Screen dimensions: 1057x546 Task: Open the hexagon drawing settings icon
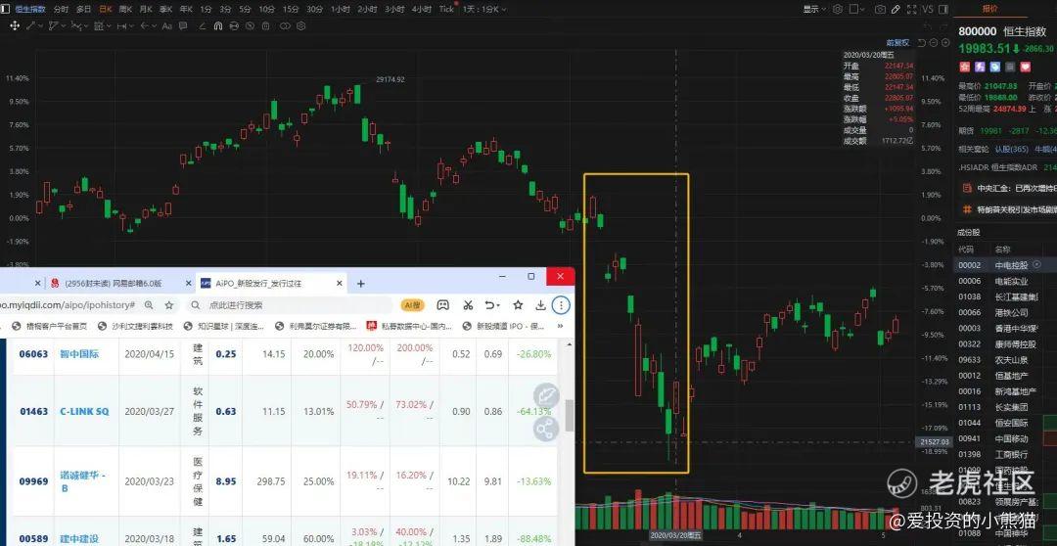coord(301,25)
